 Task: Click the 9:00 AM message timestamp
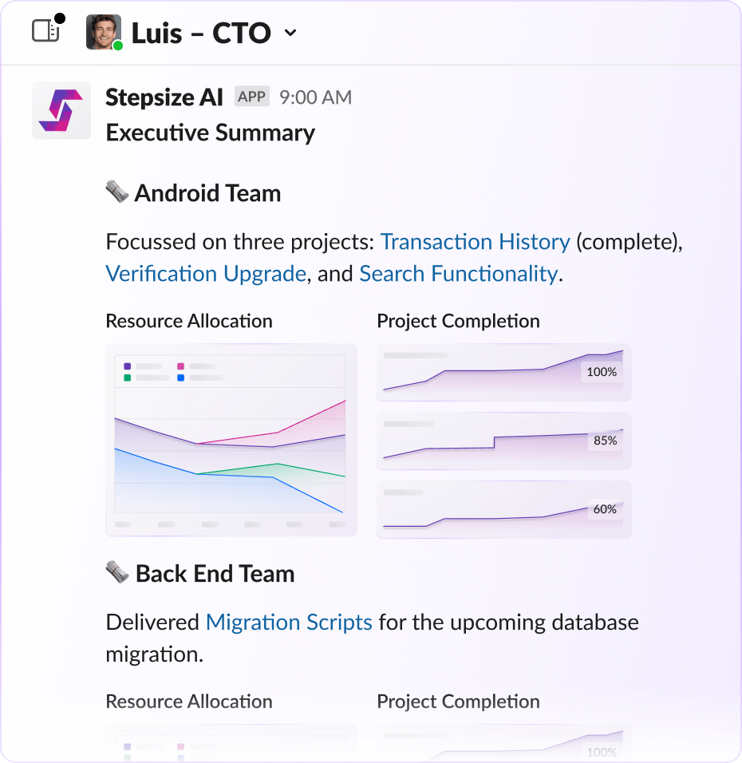click(316, 97)
